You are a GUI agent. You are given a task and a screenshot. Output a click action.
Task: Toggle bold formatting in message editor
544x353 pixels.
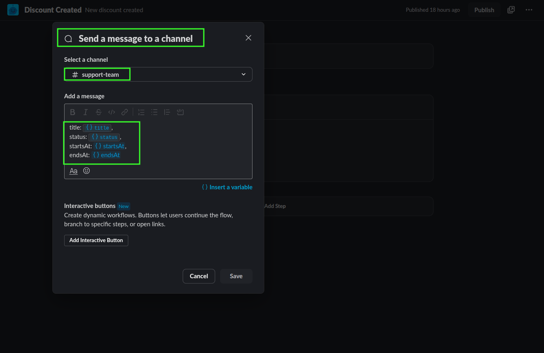[73, 112]
